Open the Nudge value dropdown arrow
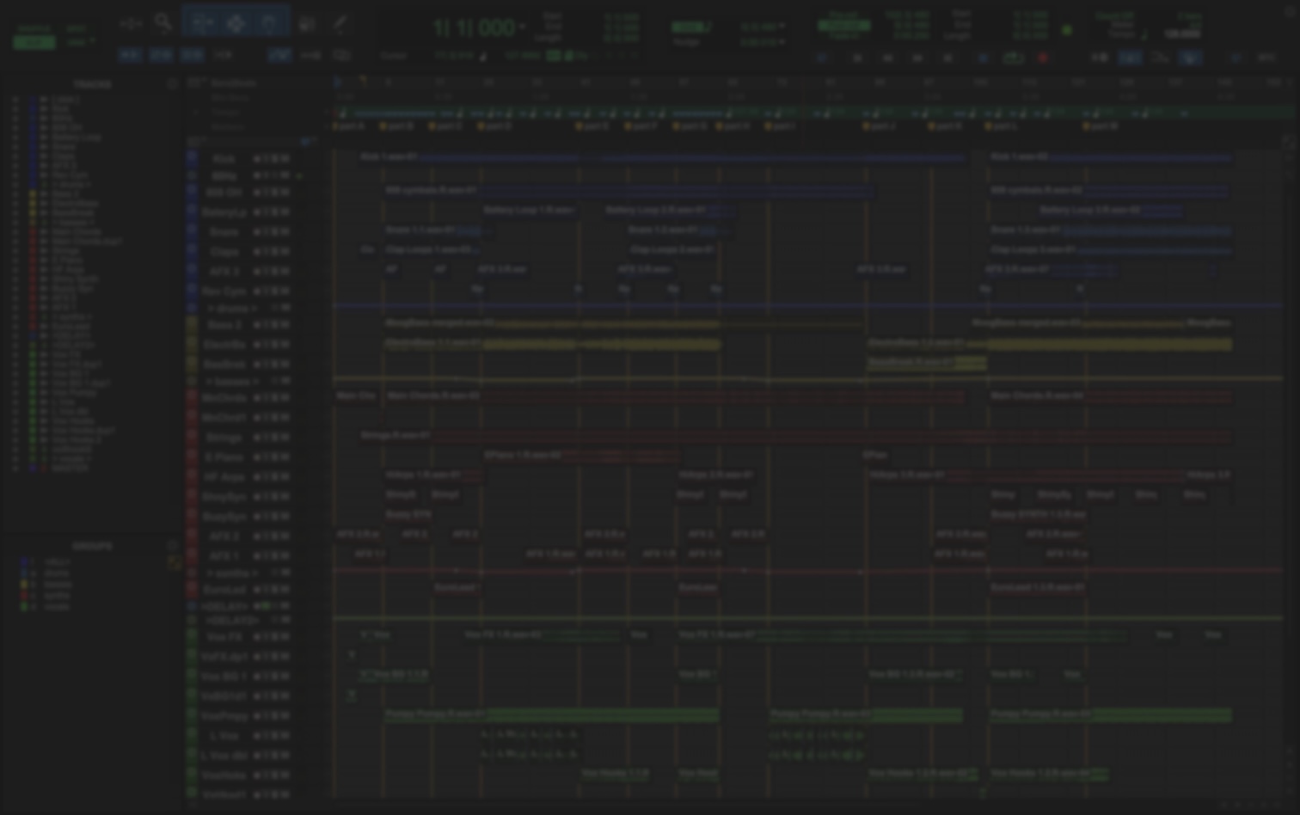 pyautogui.click(x=782, y=41)
